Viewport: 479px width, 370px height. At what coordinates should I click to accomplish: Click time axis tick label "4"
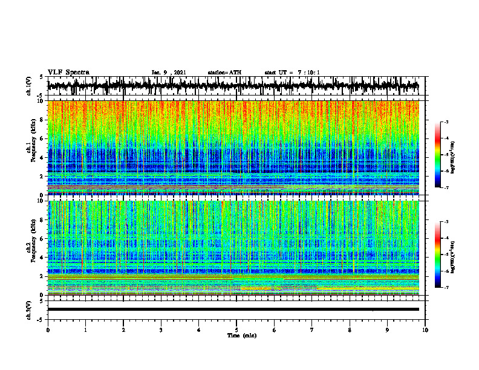pos(199,330)
